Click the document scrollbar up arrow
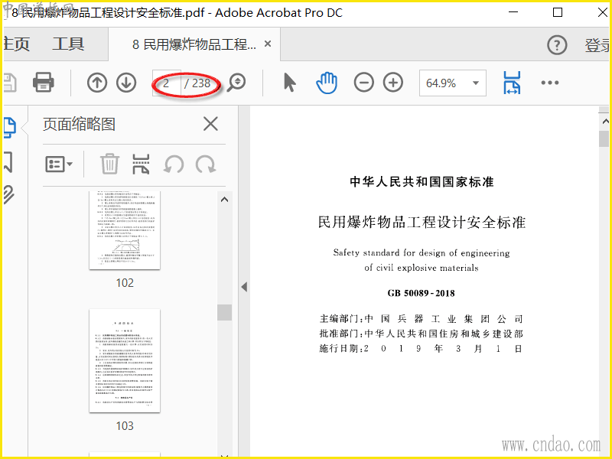This screenshot has height=459, width=612. [x=605, y=122]
